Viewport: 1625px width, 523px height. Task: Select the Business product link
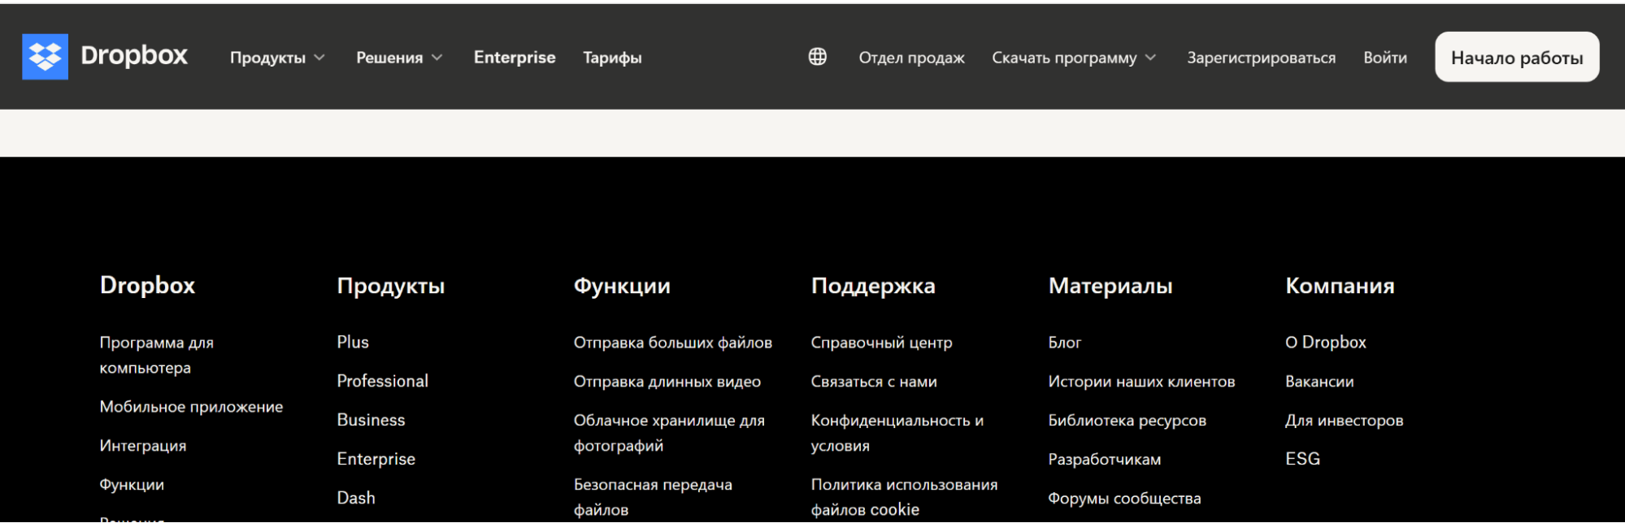pos(371,420)
